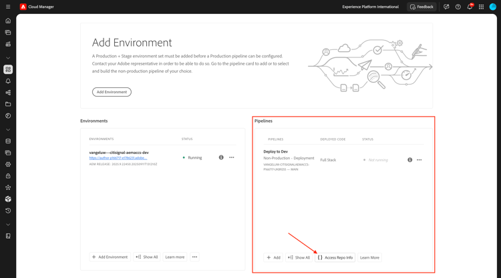Click Learn More in Pipelines card
This screenshot has height=278, width=501.
[369, 257]
